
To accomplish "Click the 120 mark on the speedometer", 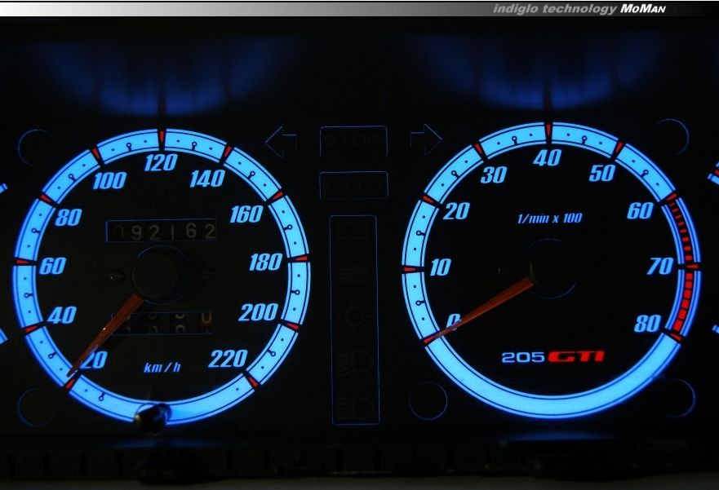I will pyautogui.click(x=160, y=163).
